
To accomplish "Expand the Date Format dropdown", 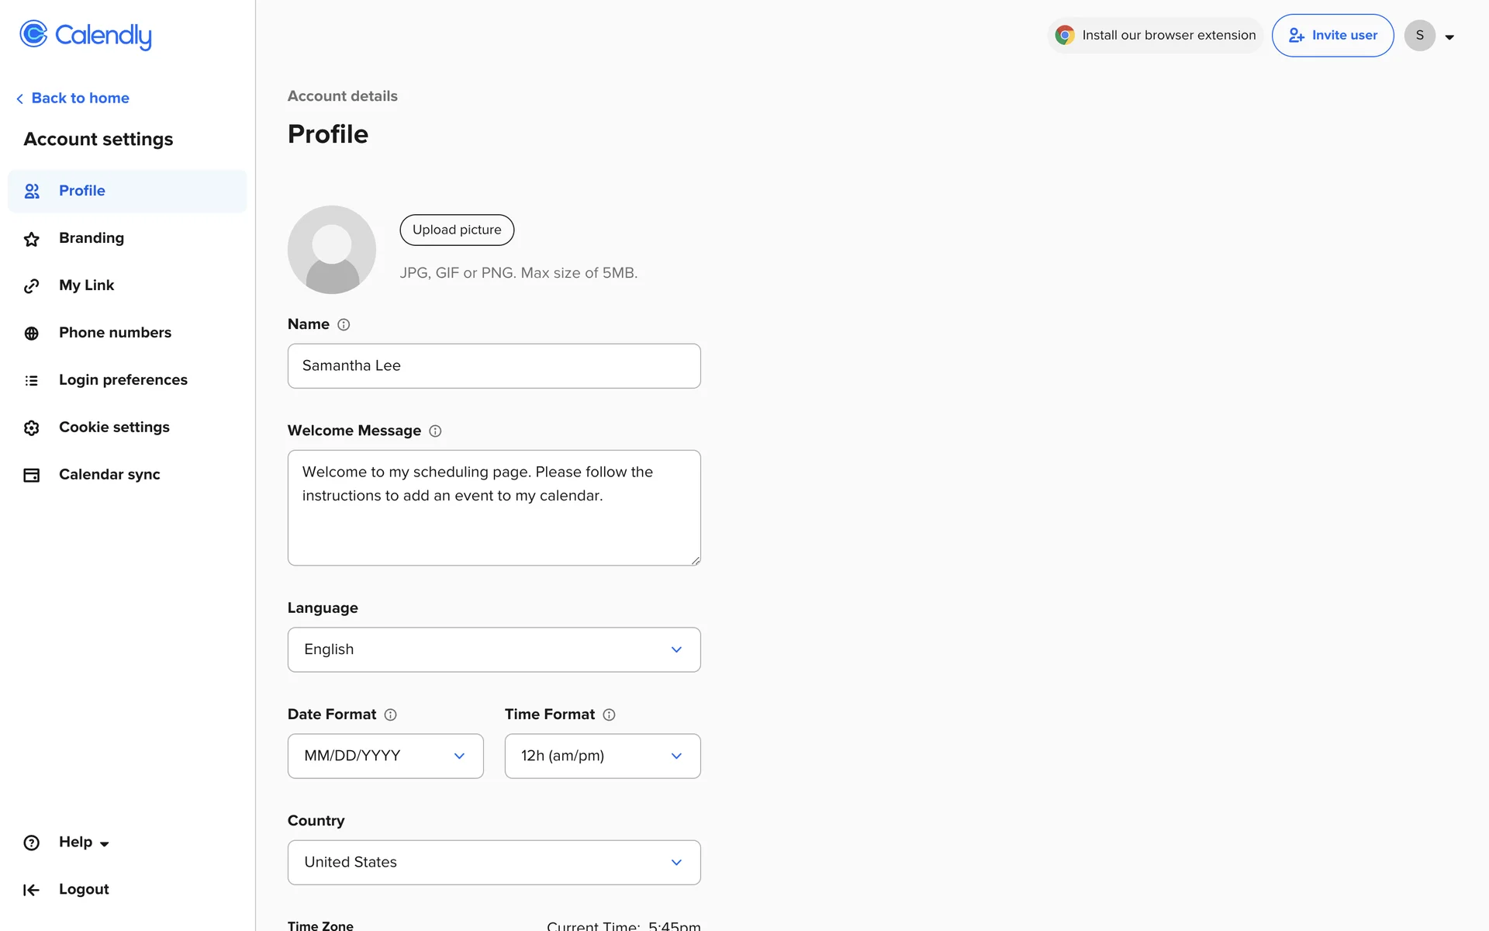I will pos(385,756).
